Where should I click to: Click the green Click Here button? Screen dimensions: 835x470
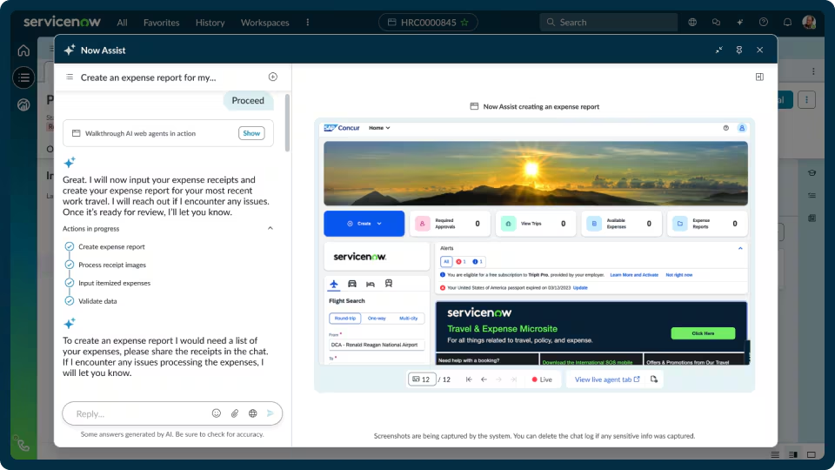click(x=703, y=333)
